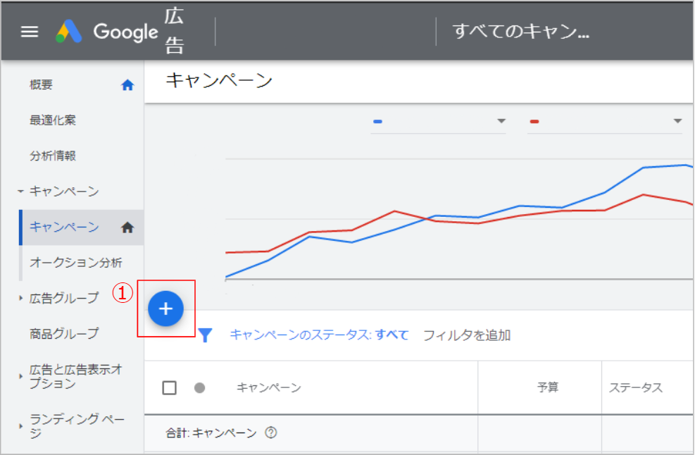The width and height of the screenshot is (695, 455).
Task: Select 商品グループ in sidebar
Action: (64, 333)
